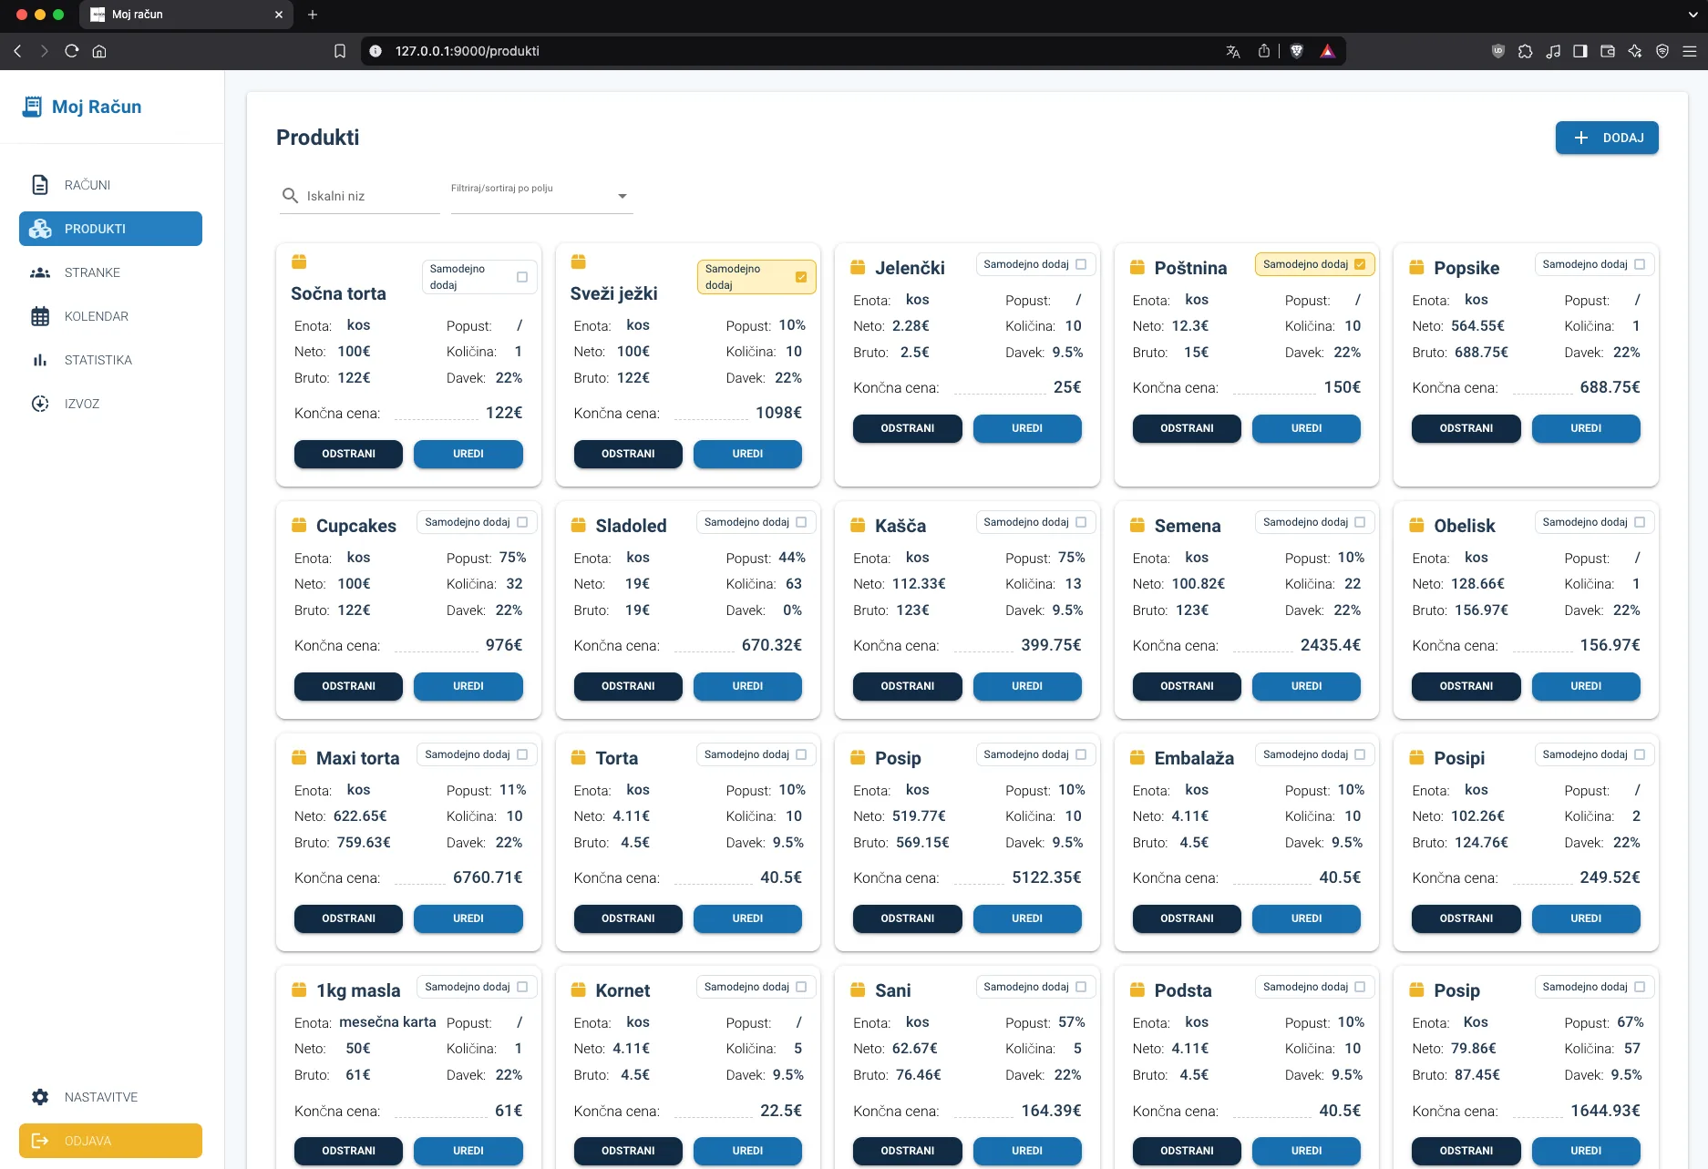Click Odstrani on the Jelenčki card
This screenshot has height=1169, width=1708.
coord(908,428)
